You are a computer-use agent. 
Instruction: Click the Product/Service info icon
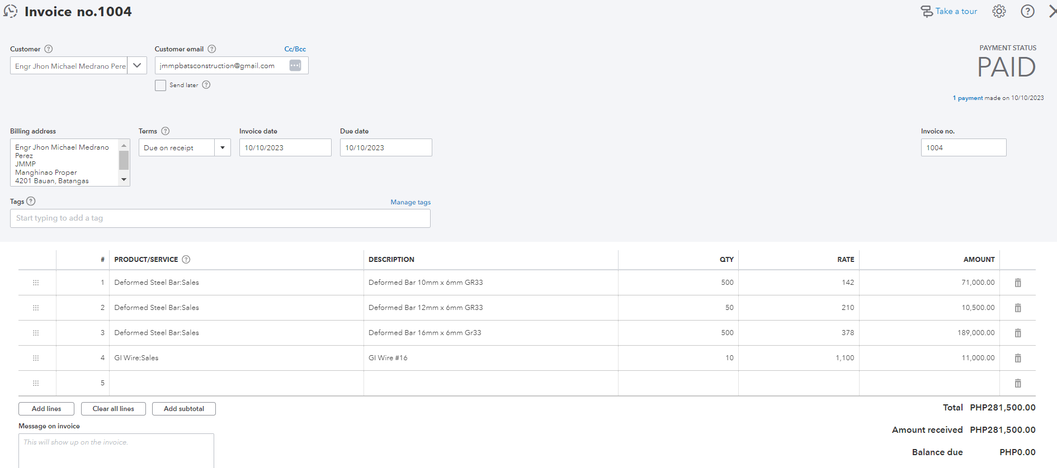(x=186, y=260)
